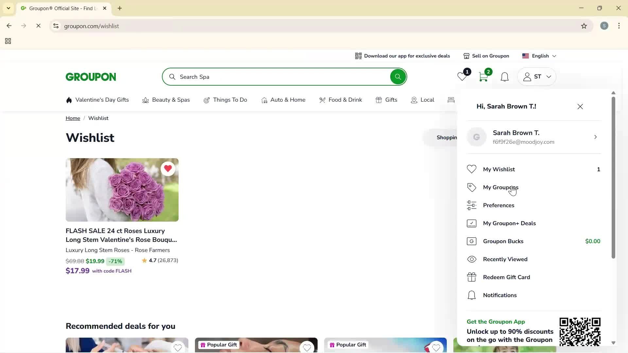
Task: Open the Food & Drink category
Action: click(x=345, y=100)
